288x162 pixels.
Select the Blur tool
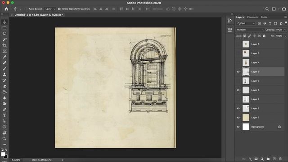click(x=4, y=98)
